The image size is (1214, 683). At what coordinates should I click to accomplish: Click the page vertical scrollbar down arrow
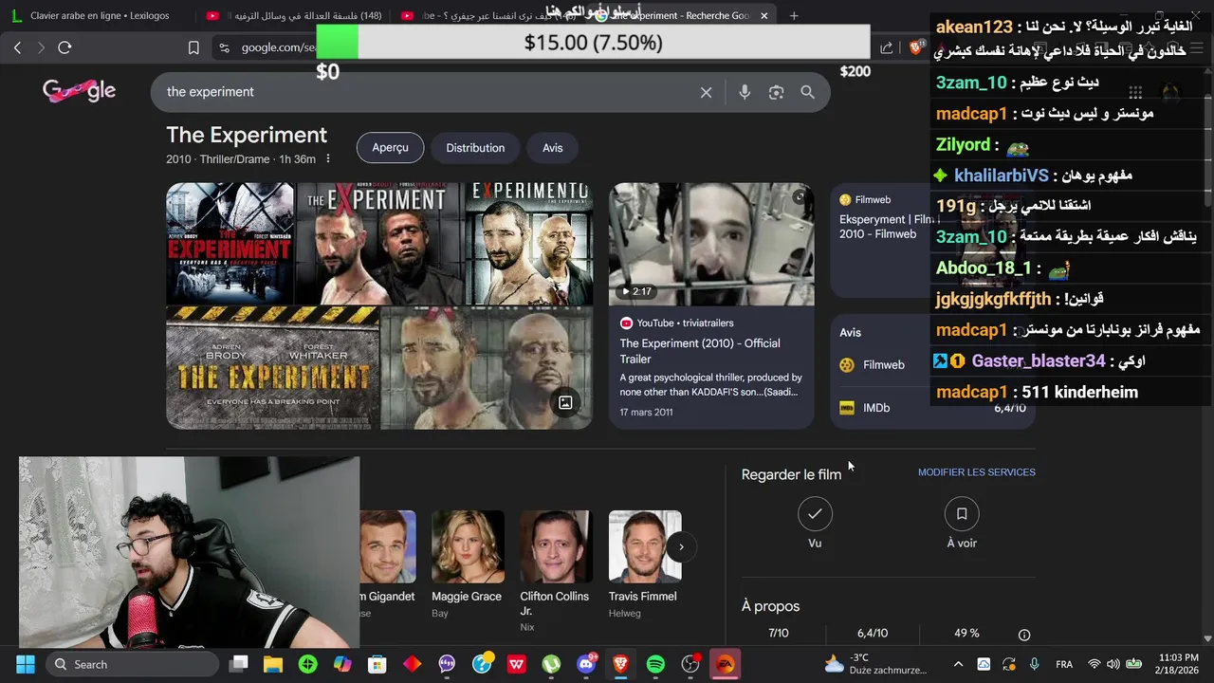(1207, 639)
